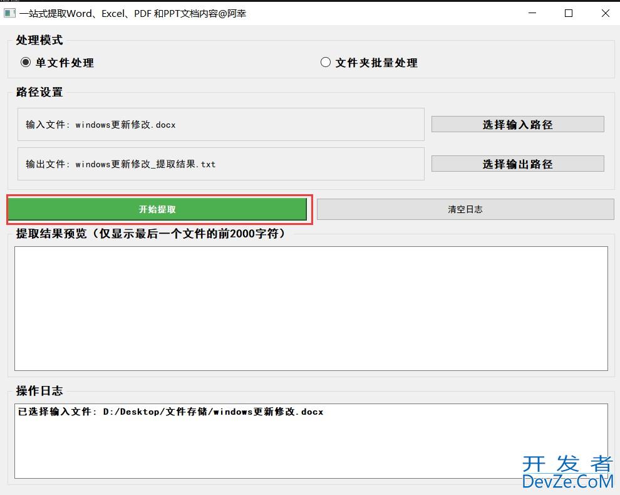Image resolution: width=620 pixels, height=495 pixels.
Task: Click the 输入文件 path field
Action: click(x=220, y=125)
